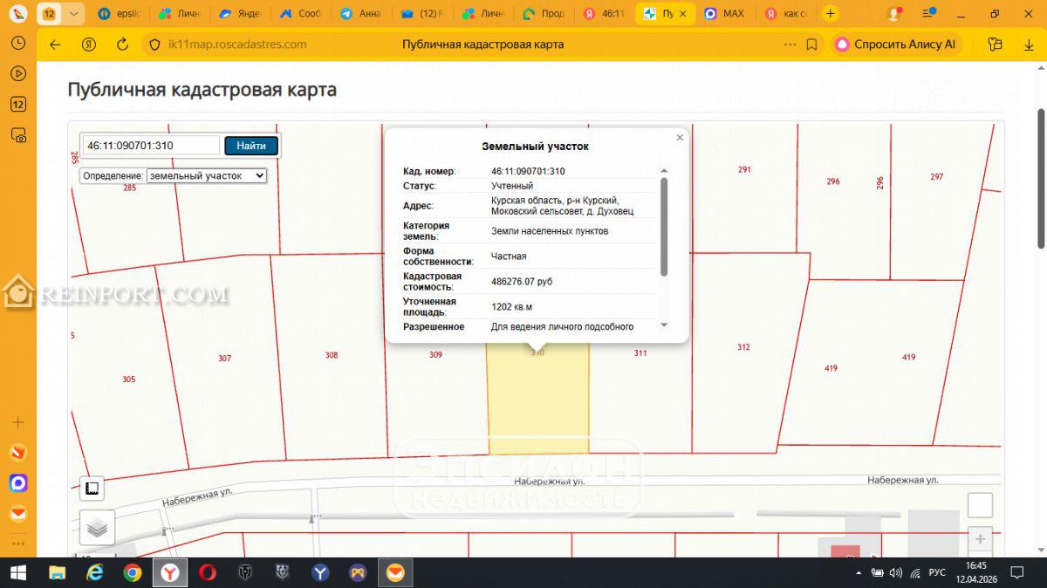1047x588 pixels.
Task: Switch to the Прод tab
Action: pyautogui.click(x=544, y=14)
